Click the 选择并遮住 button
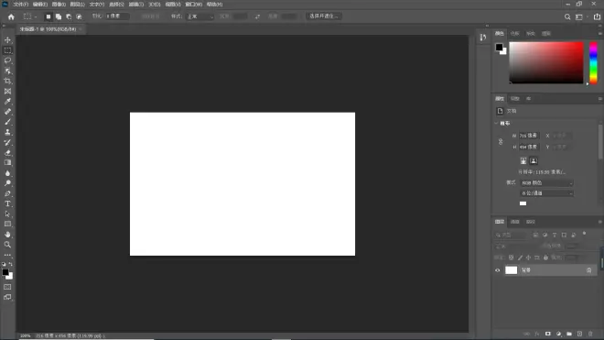Image resolution: width=604 pixels, height=340 pixels. tap(324, 16)
